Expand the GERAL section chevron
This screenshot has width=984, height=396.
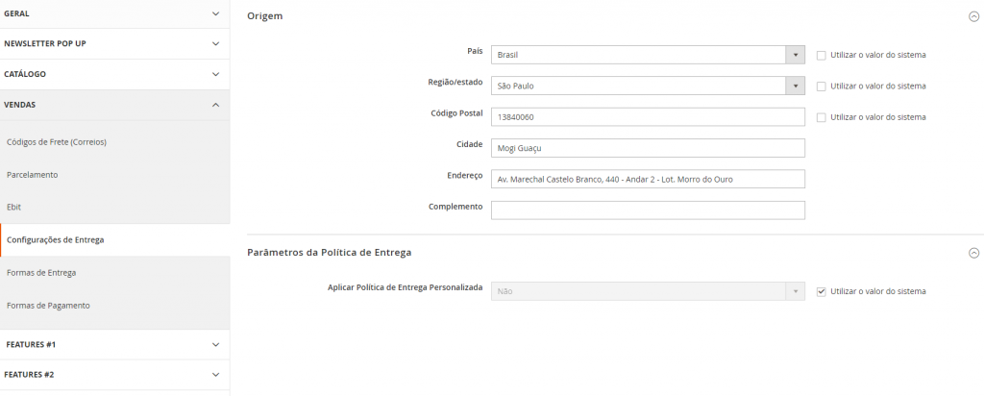[x=216, y=13]
